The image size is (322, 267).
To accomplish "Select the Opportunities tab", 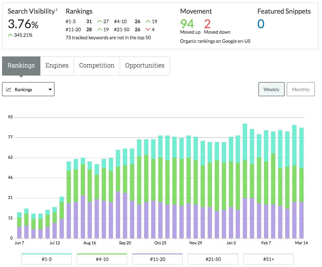I will coord(145,65).
